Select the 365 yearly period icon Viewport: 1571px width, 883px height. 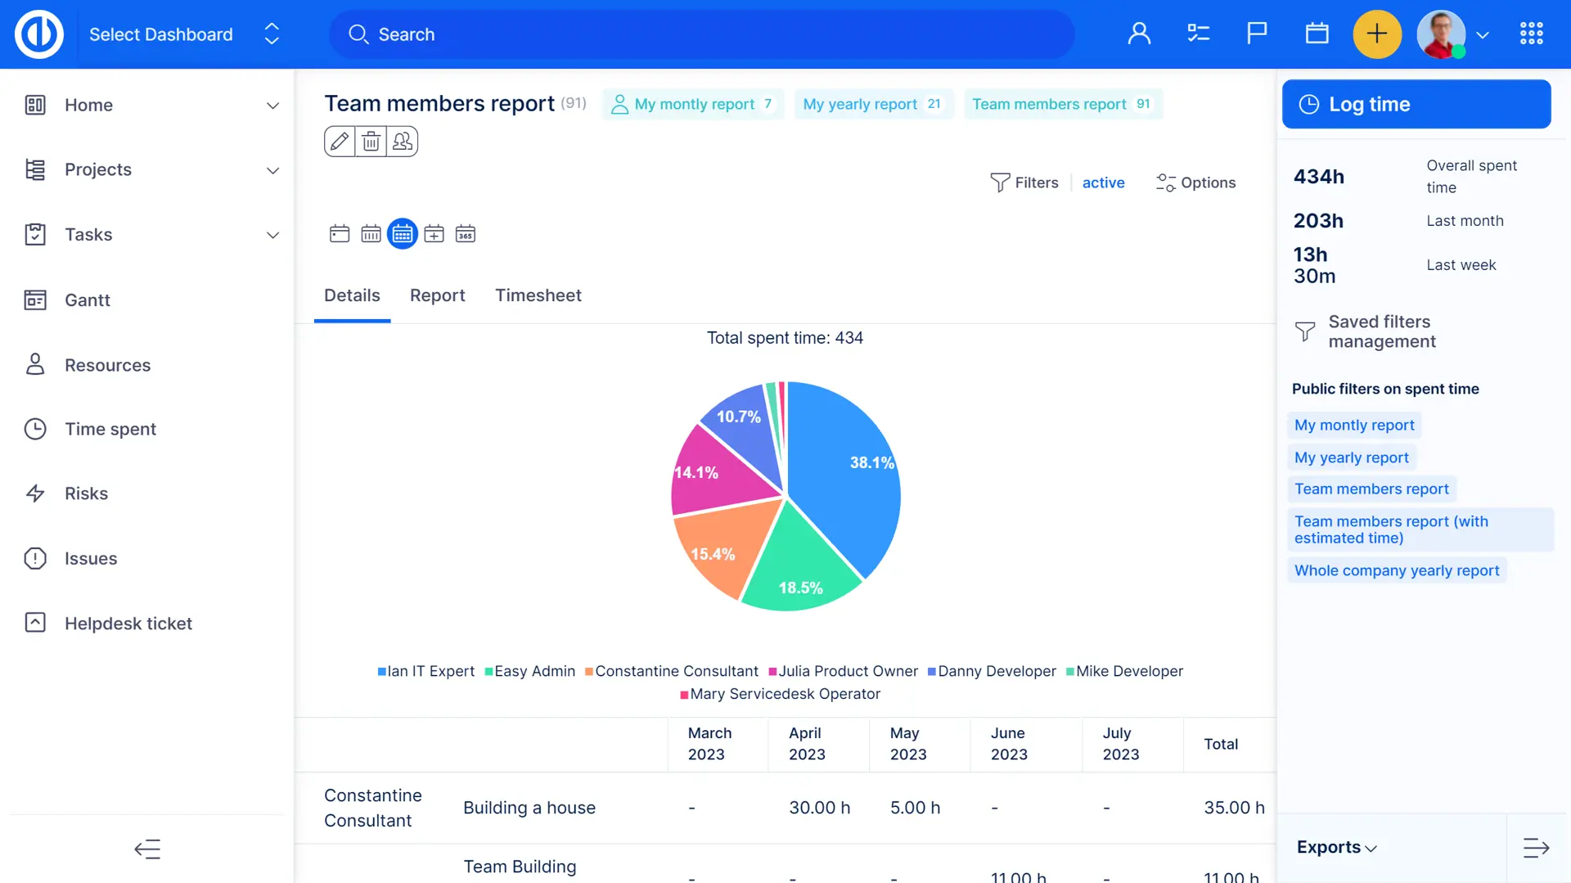click(466, 234)
